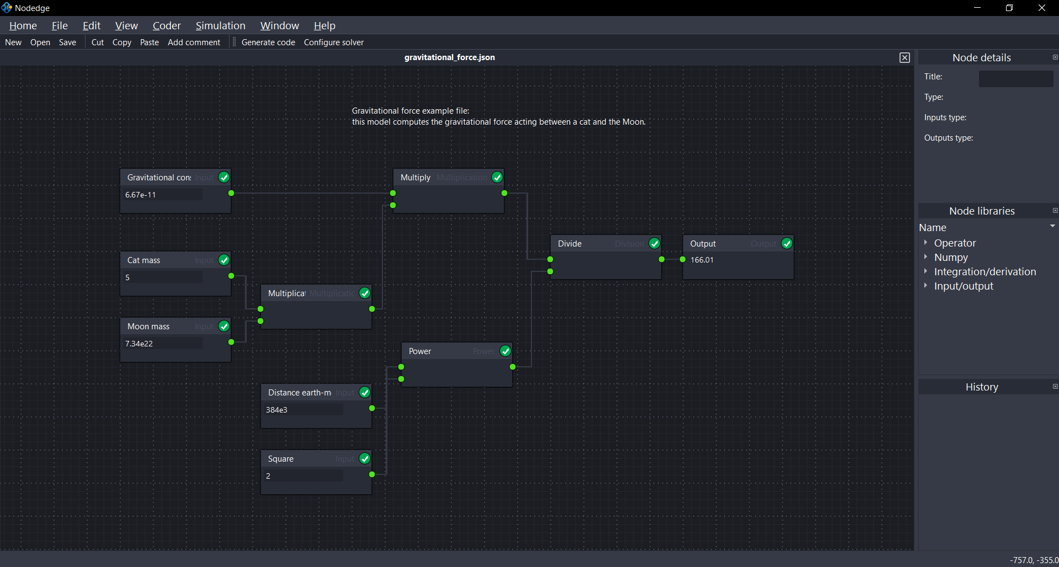
Task: Open the View menu
Action: pos(126,25)
